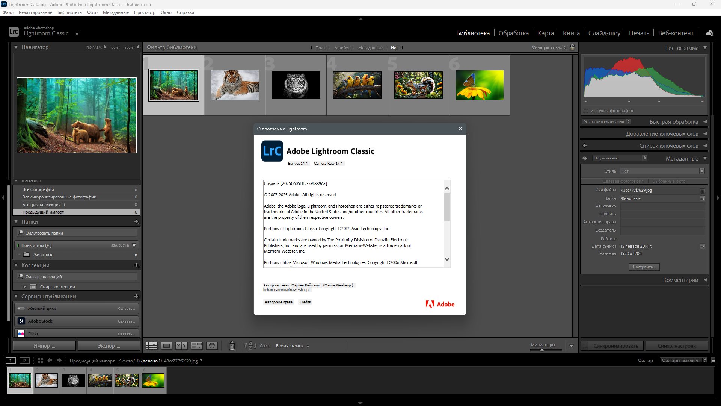Close the О программе Lightroom dialog

(x=460, y=129)
